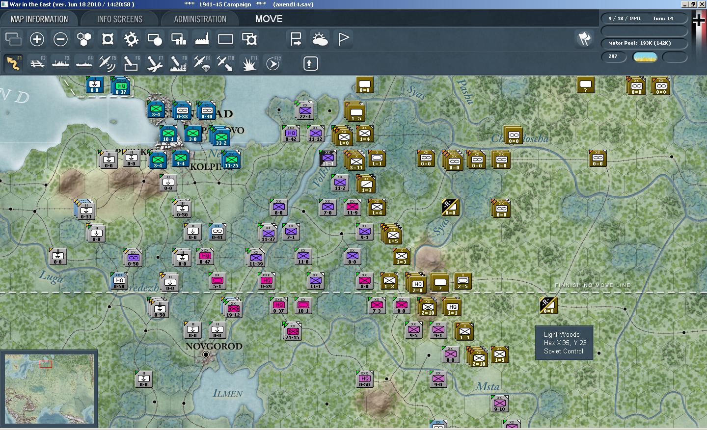Open the INFO SCREENS tab
The height and width of the screenshot is (430, 707).
click(120, 19)
